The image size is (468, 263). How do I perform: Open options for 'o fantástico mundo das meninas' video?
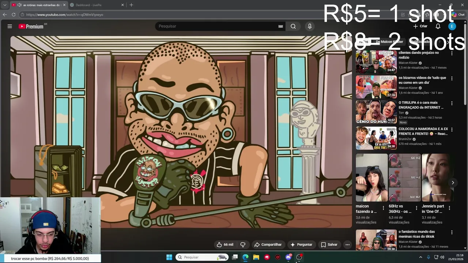tap(452, 232)
